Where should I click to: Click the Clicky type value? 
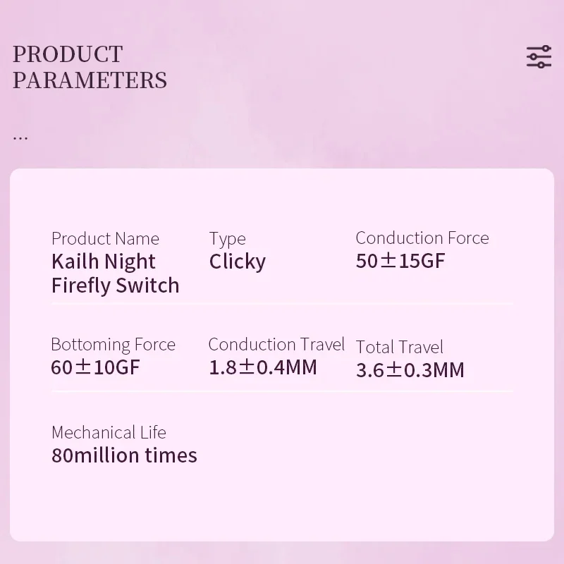(237, 262)
